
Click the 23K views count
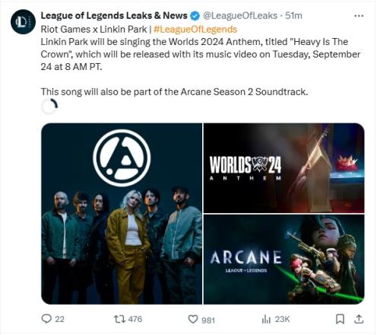click(x=282, y=319)
